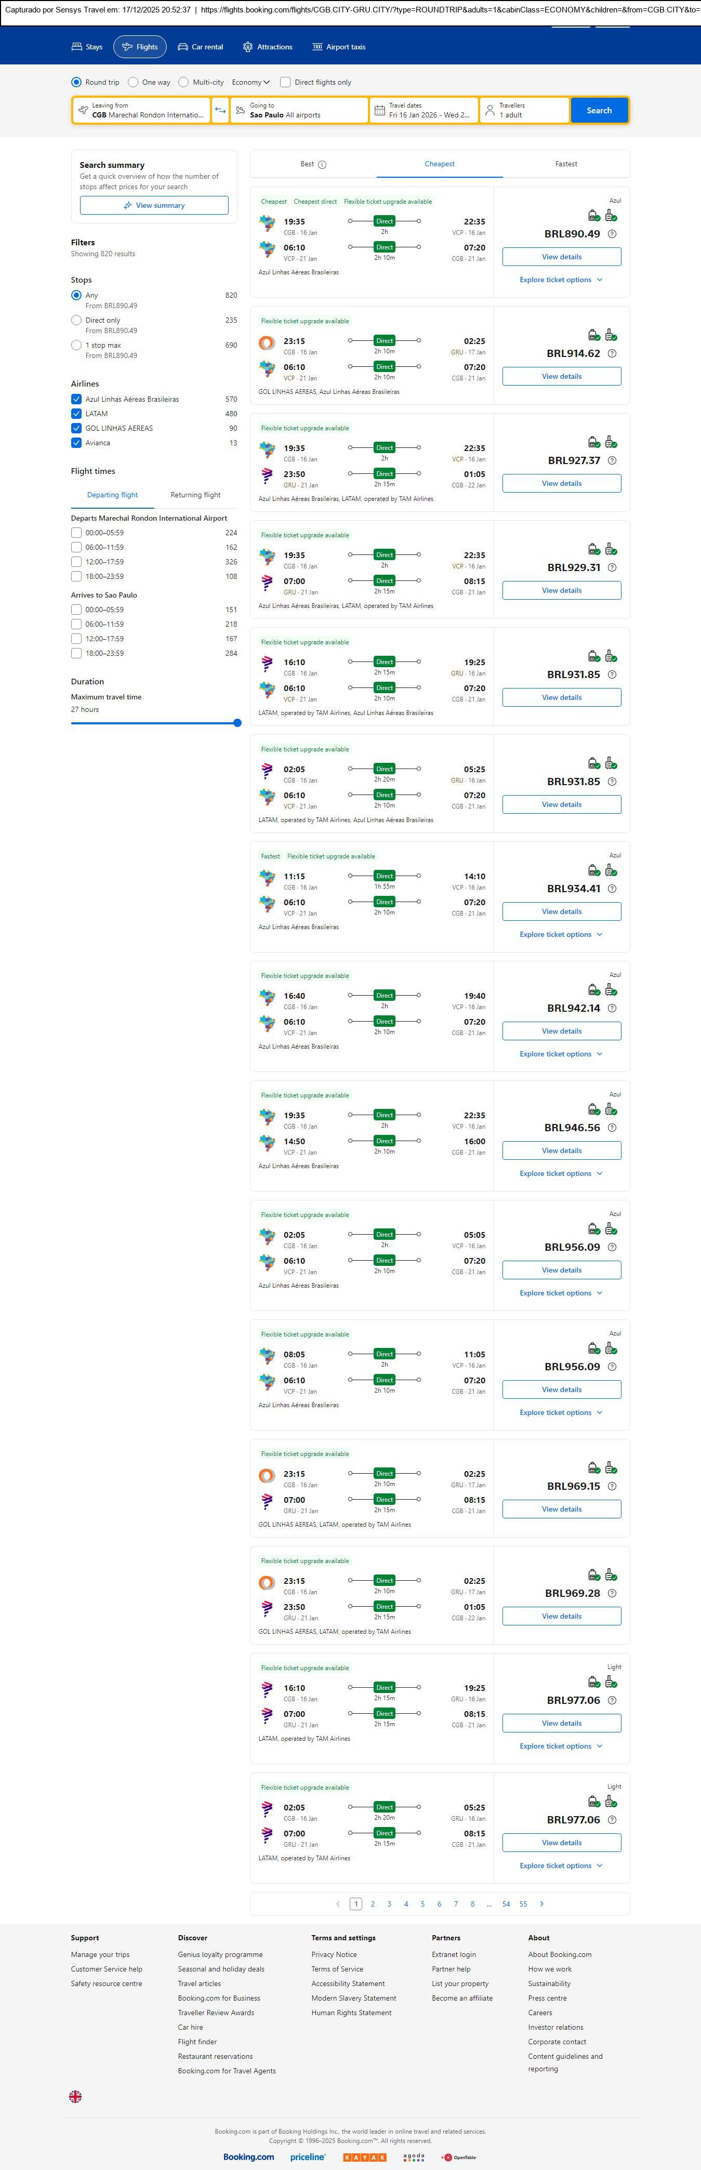The image size is (701, 2170).
Task: Click the Car rental icon in top navigation
Action: click(x=183, y=47)
